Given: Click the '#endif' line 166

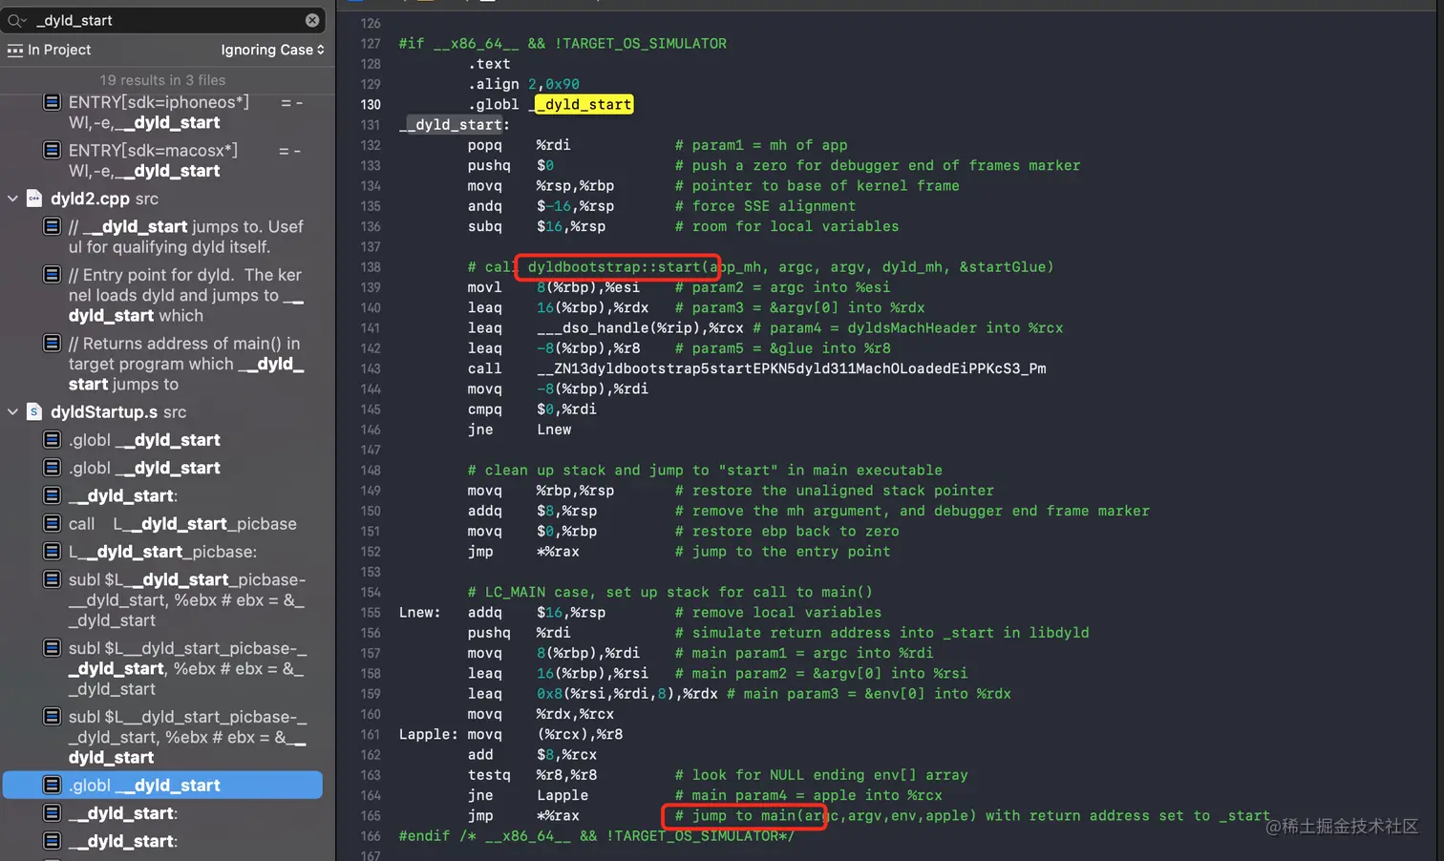Looking at the screenshot, I should pos(596,836).
